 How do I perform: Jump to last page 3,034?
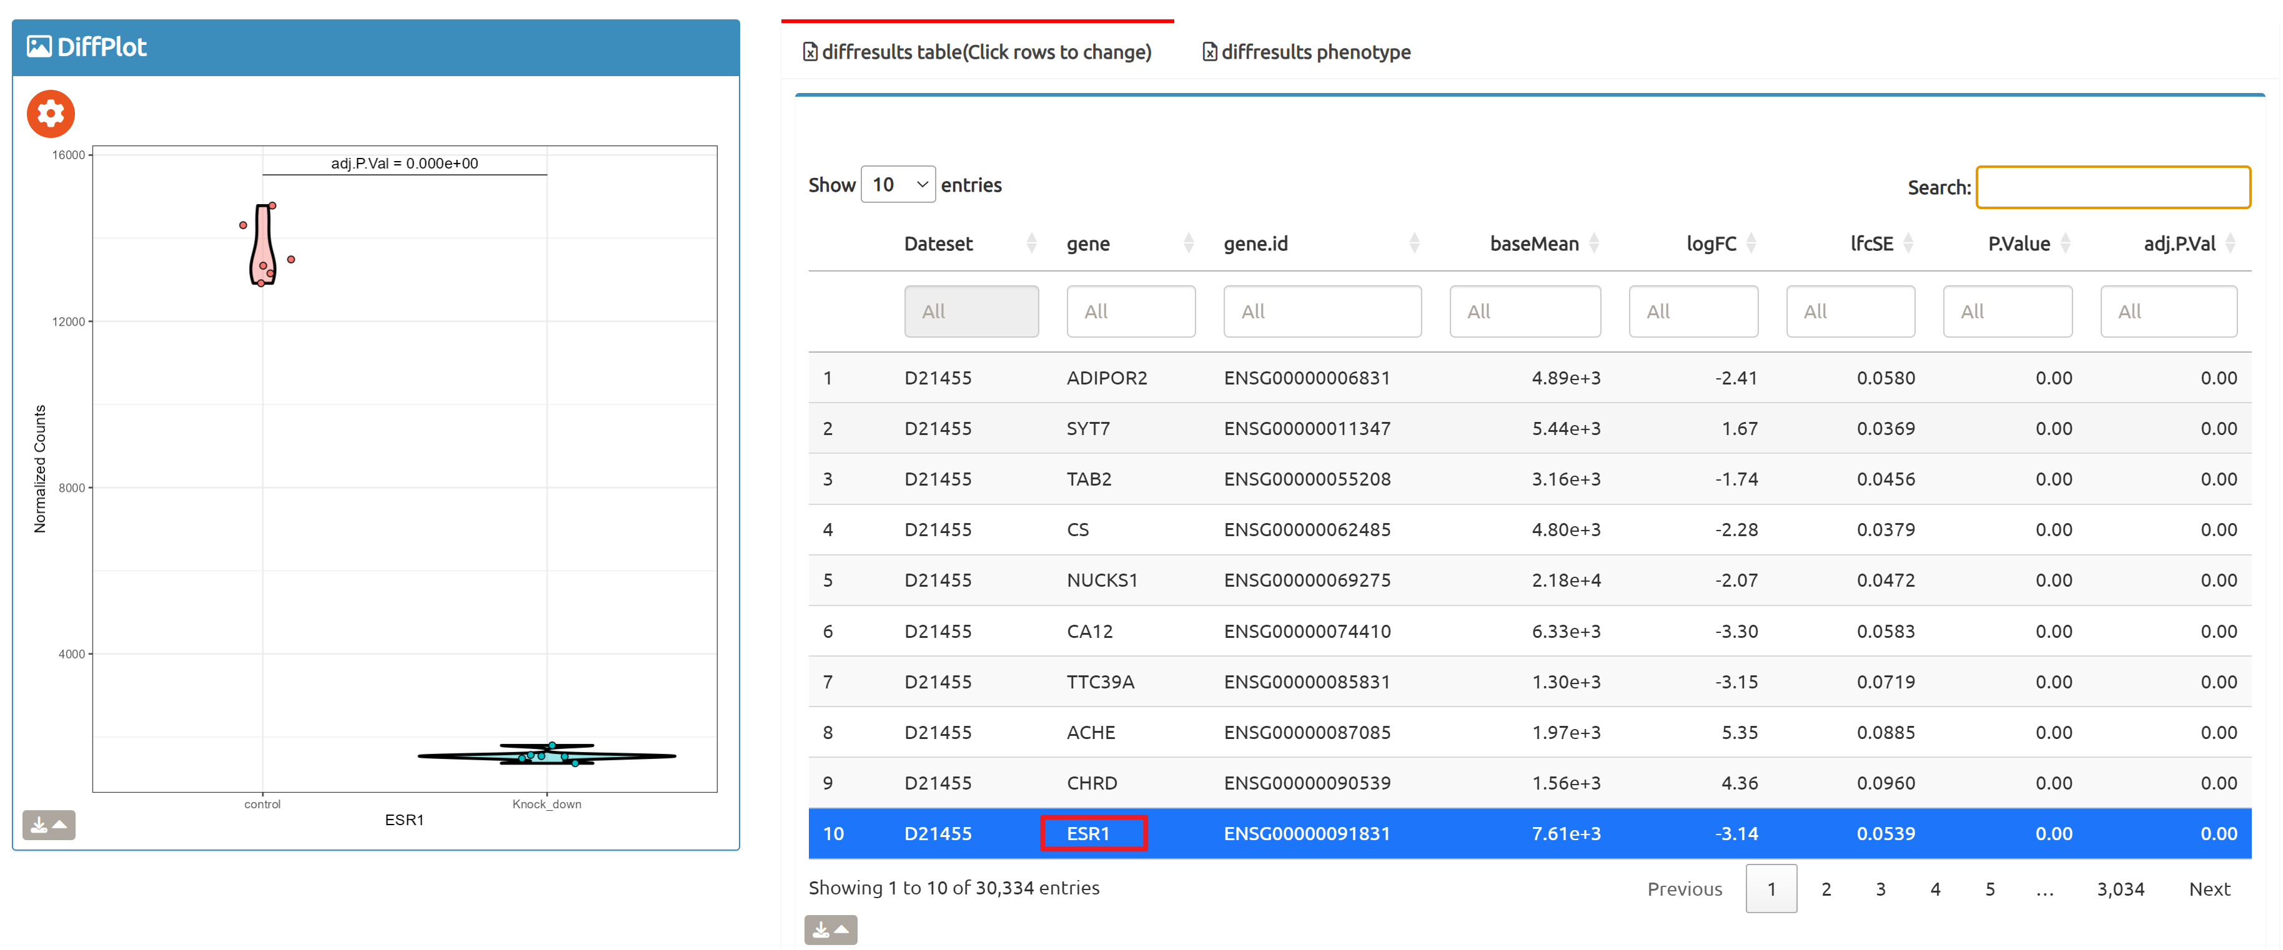pos(2120,889)
